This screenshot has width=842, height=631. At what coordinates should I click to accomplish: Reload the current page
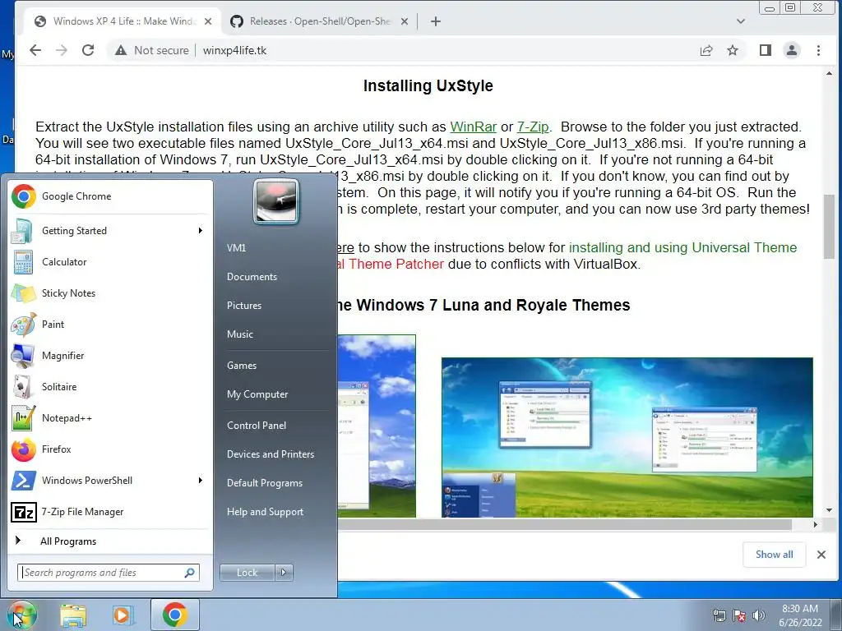[88, 50]
